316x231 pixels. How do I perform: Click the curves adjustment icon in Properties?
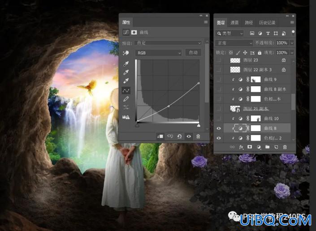(126, 32)
